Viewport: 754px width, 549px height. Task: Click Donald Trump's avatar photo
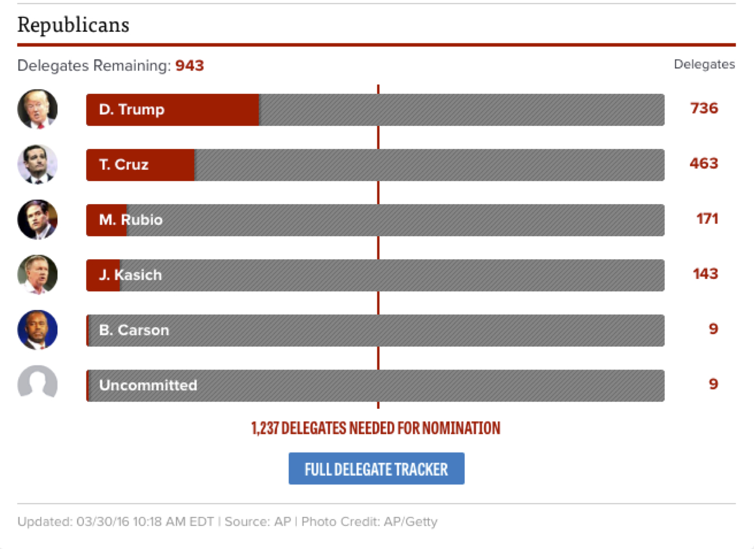(38, 109)
